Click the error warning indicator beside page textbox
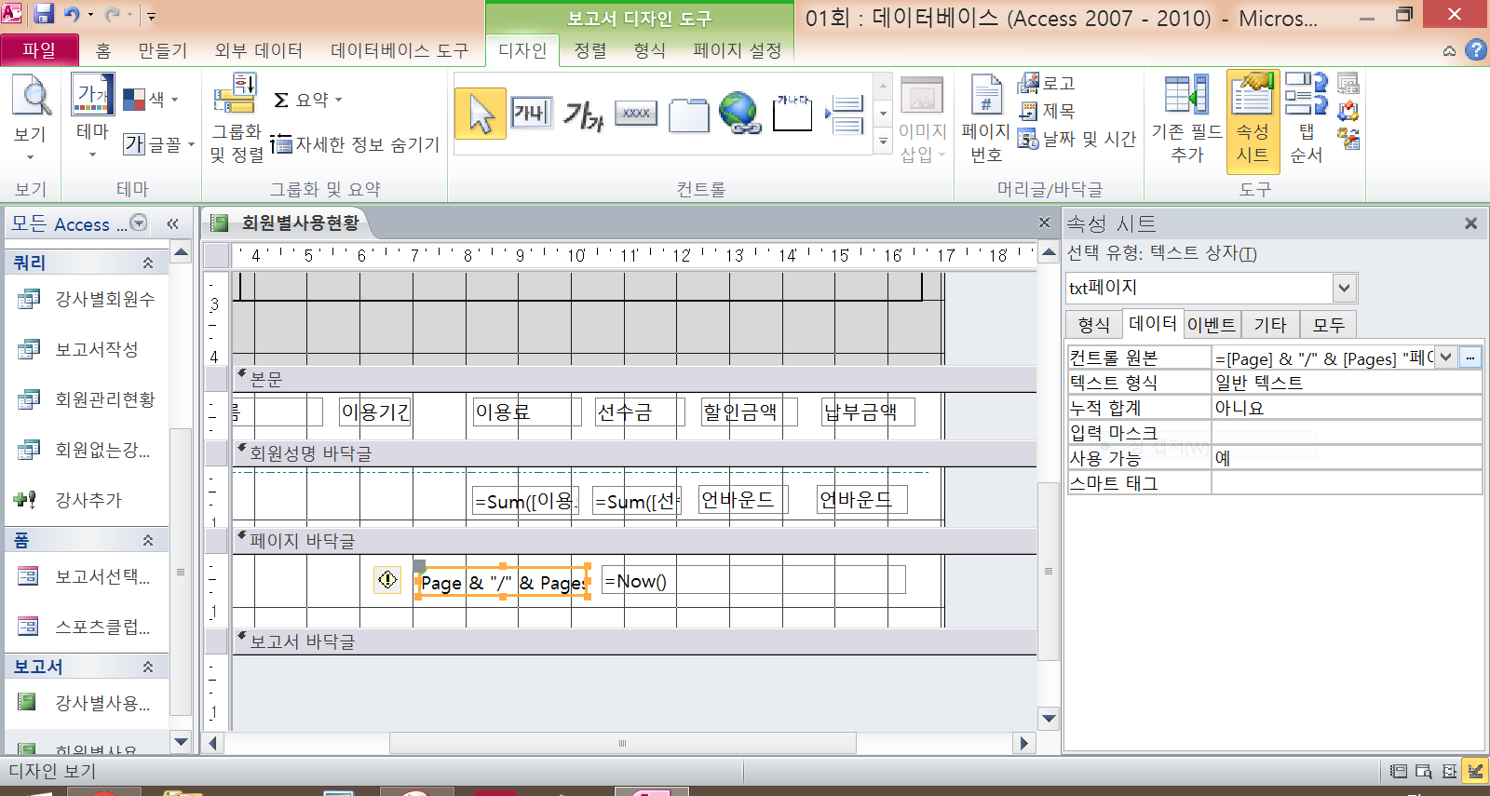The width and height of the screenshot is (1490, 796). pos(387,580)
